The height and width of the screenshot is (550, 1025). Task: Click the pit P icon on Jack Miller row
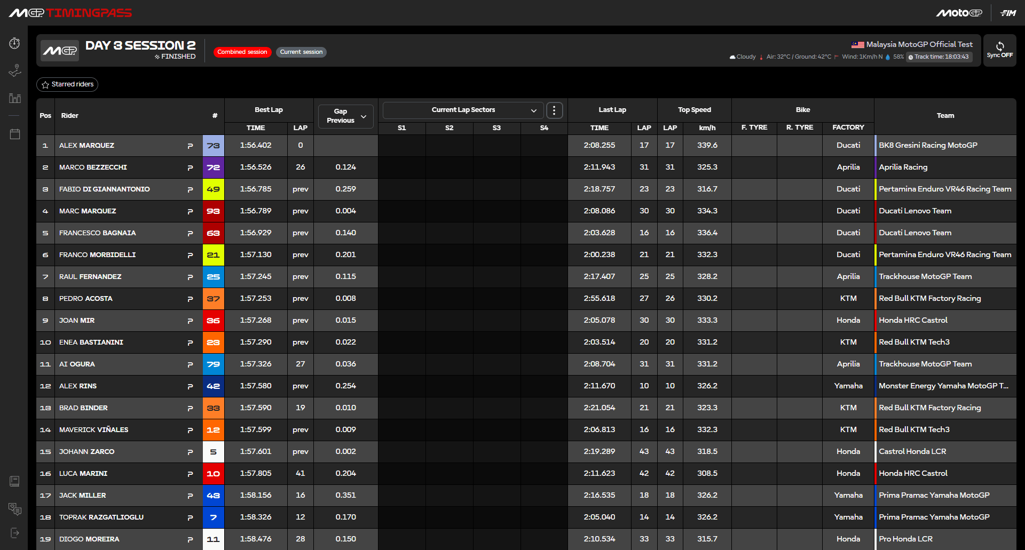[190, 496]
